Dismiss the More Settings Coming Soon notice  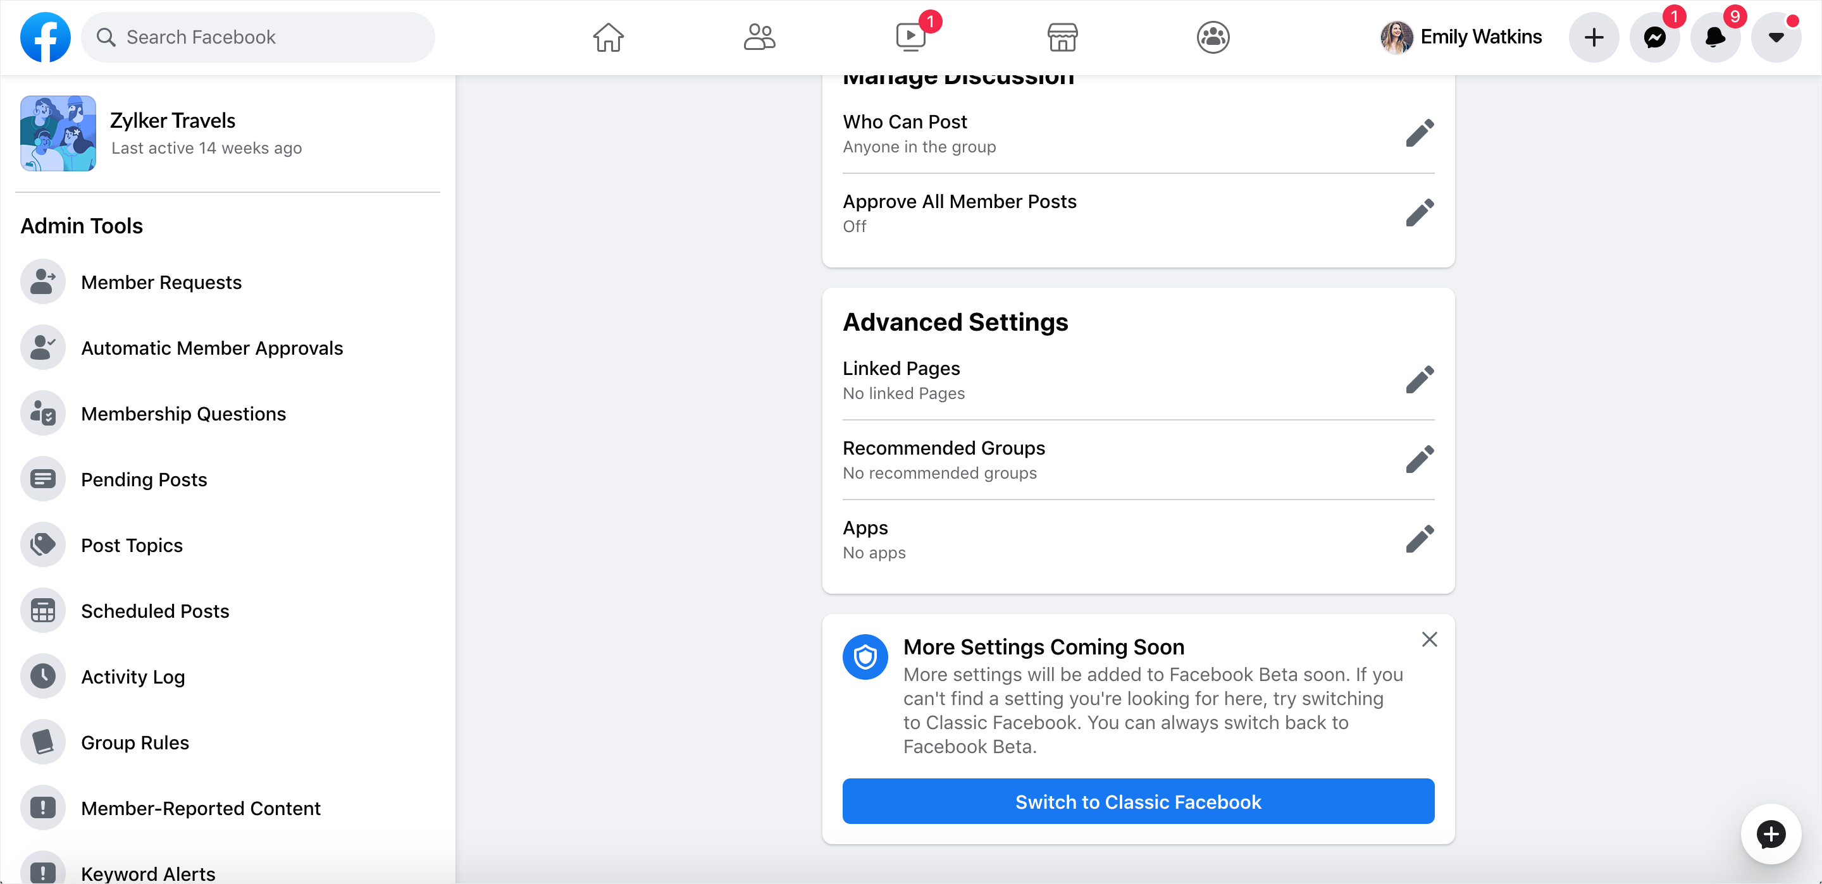tap(1428, 640)
